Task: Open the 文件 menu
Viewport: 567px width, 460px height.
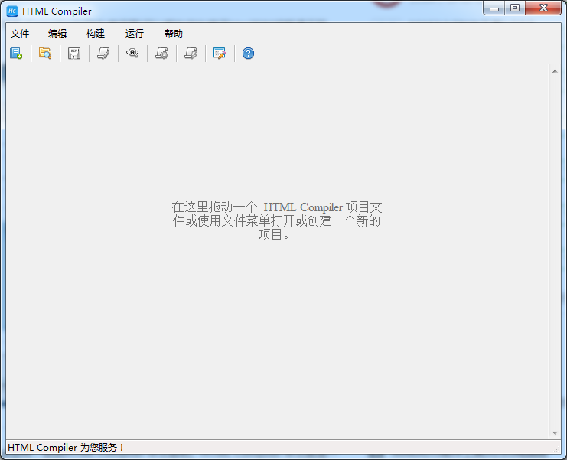Action: click(20, 34)
